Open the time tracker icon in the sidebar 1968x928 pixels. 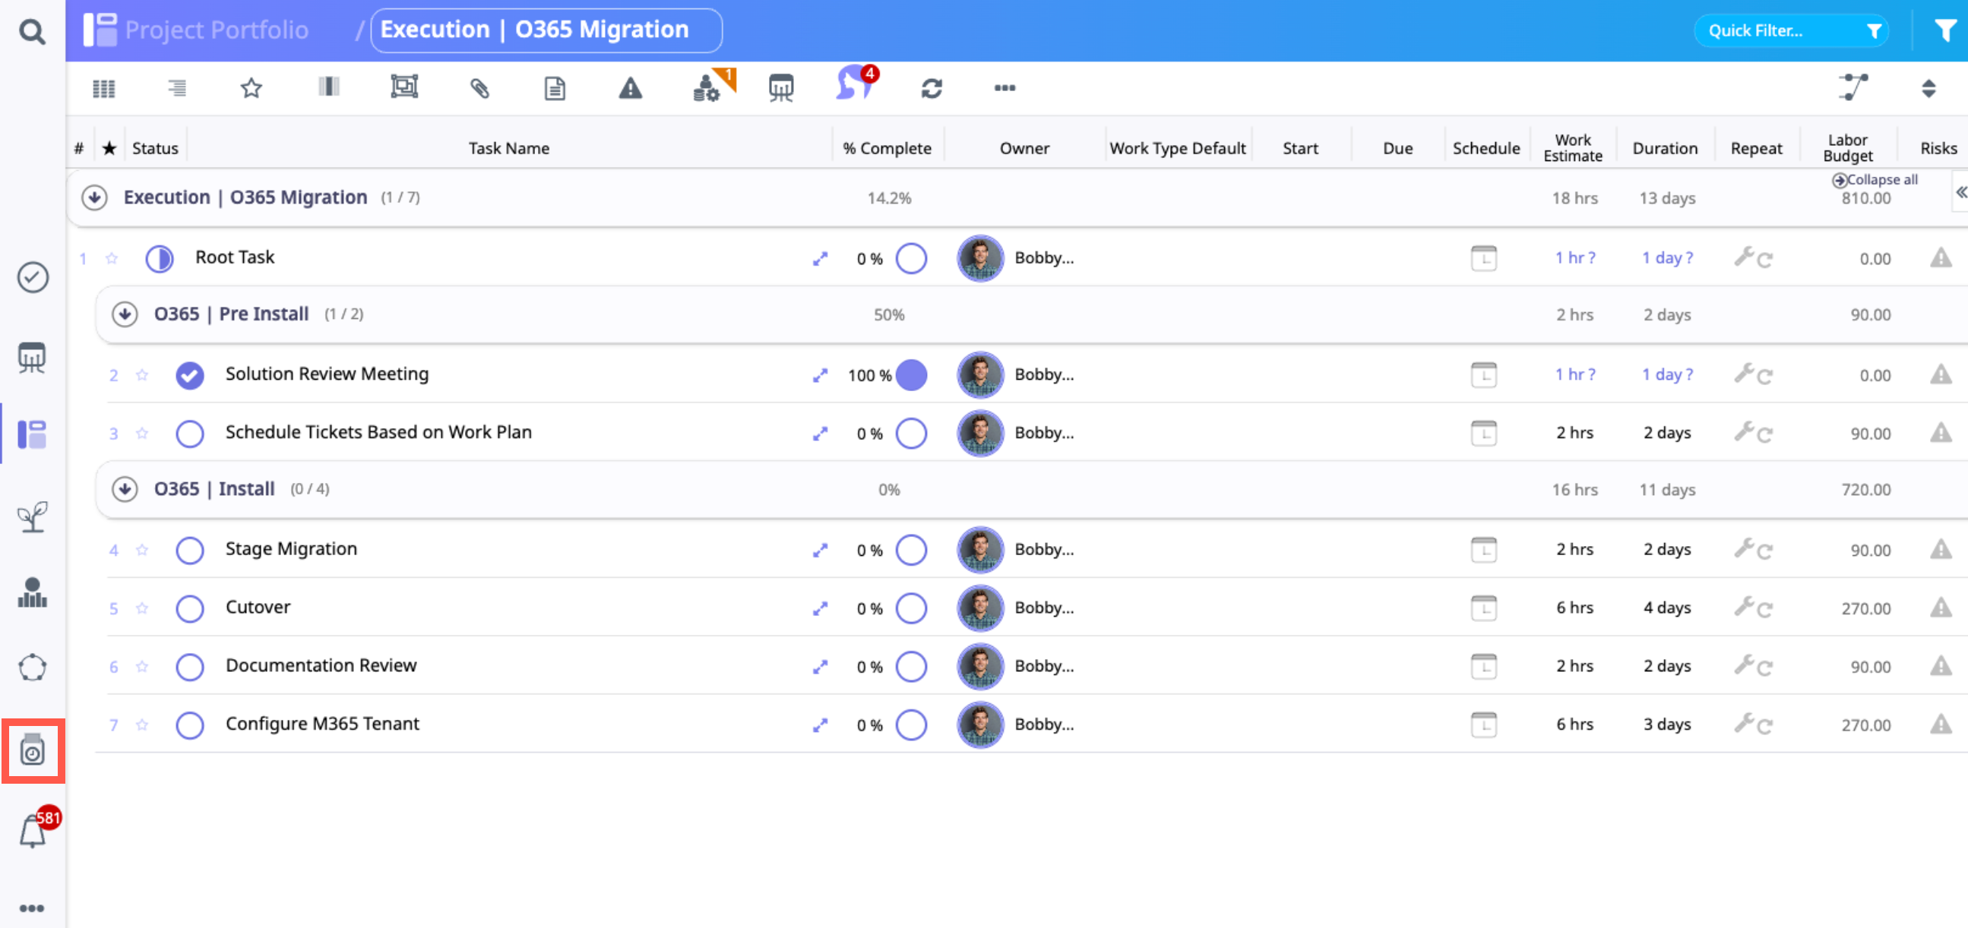click(x=33, y=751)
